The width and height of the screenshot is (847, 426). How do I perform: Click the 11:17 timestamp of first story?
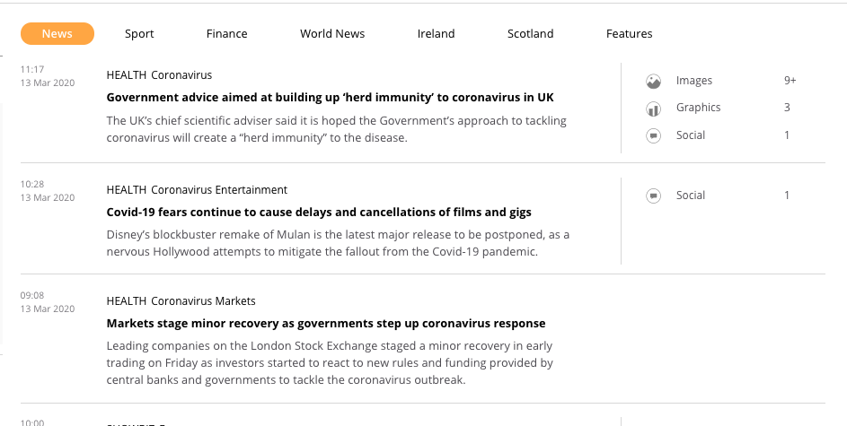point(32,69)
